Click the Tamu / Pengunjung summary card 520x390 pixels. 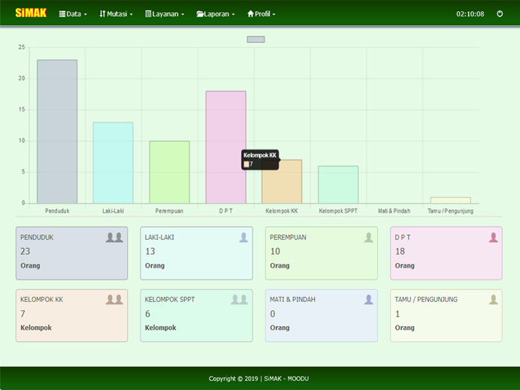tap(446, 316)
